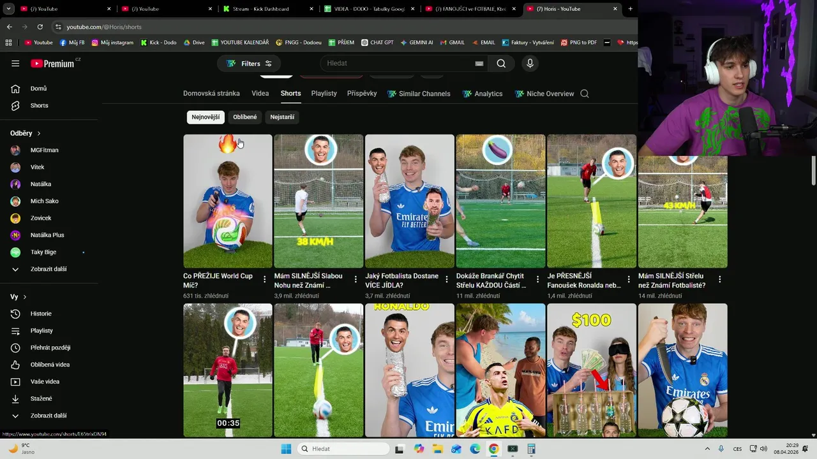Open weather widget showing 9°C Jasno
The image size is (817, 459).
tap(20, 449)
